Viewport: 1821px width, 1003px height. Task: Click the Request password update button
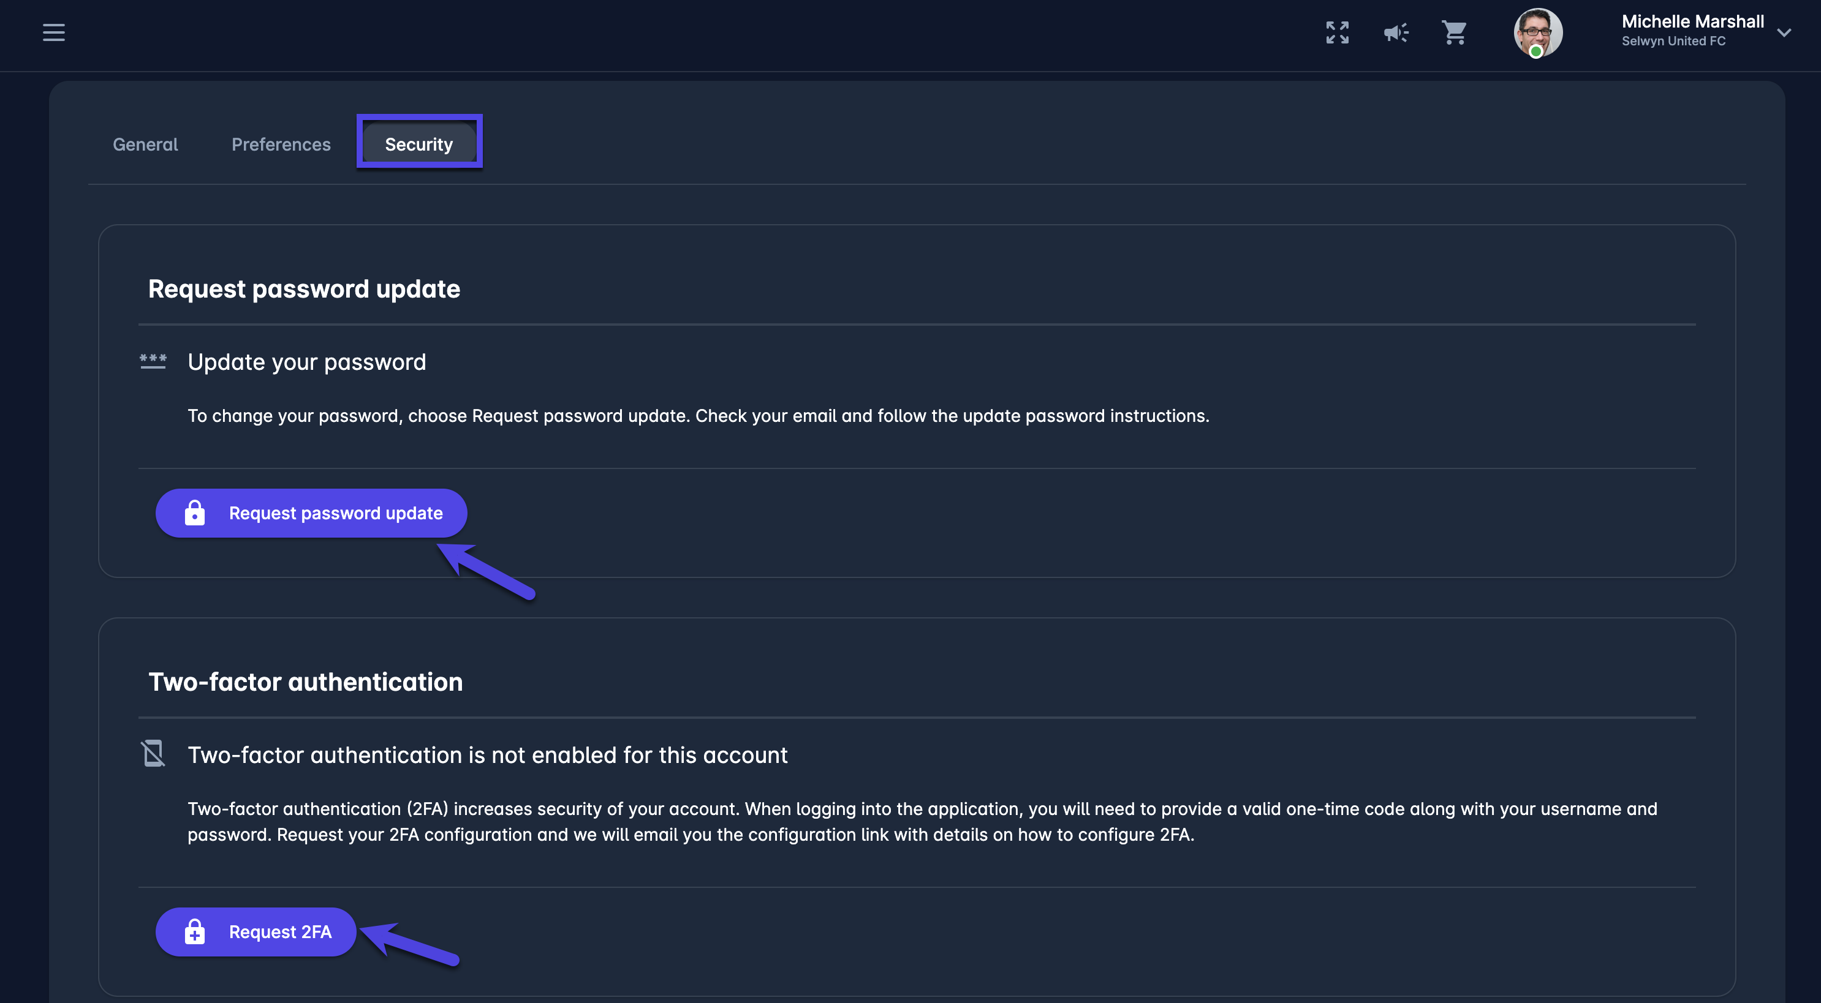[x=311, y=513]
